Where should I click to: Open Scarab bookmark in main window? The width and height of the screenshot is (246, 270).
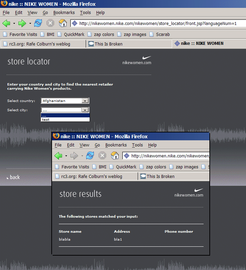[160, 35]
